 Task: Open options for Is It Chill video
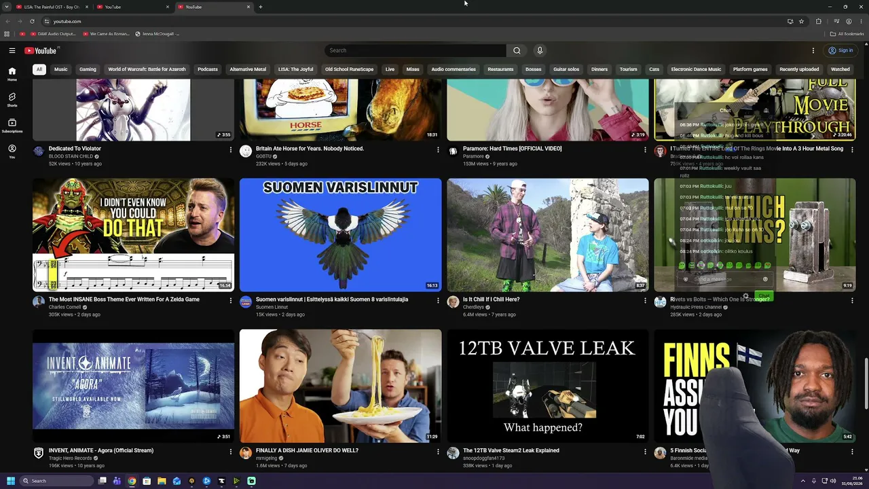coord(645,300)
